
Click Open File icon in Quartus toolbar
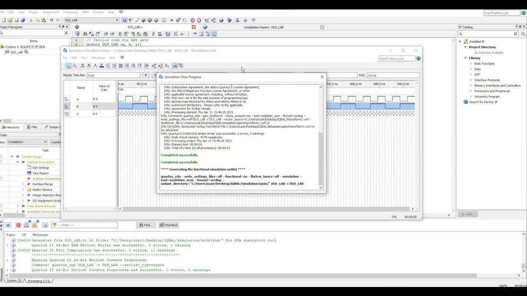10,20
